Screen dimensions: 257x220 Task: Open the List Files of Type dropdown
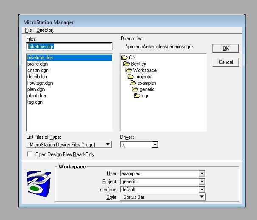click(x=69, y=144)
